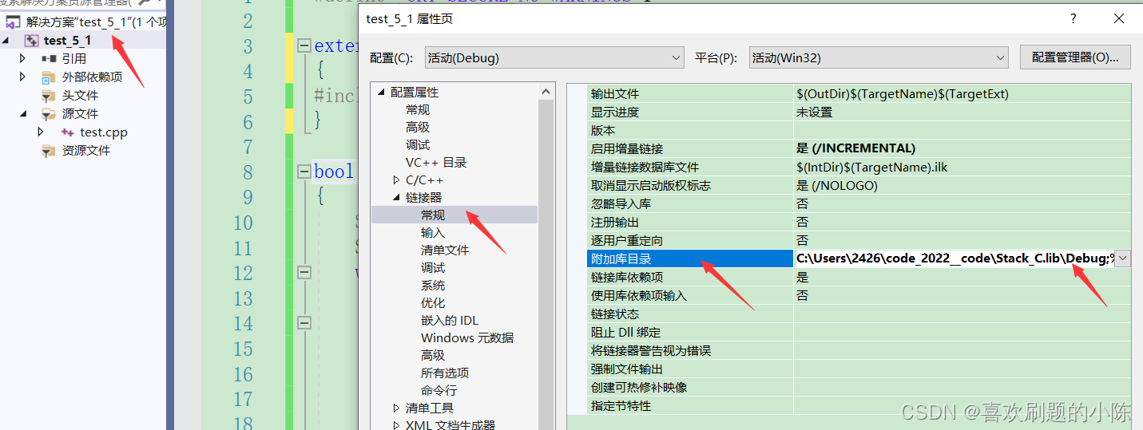Select 高级 under 配置属性
The width and height of the screenshot is (1143, 430).
(x=418, y=128)
